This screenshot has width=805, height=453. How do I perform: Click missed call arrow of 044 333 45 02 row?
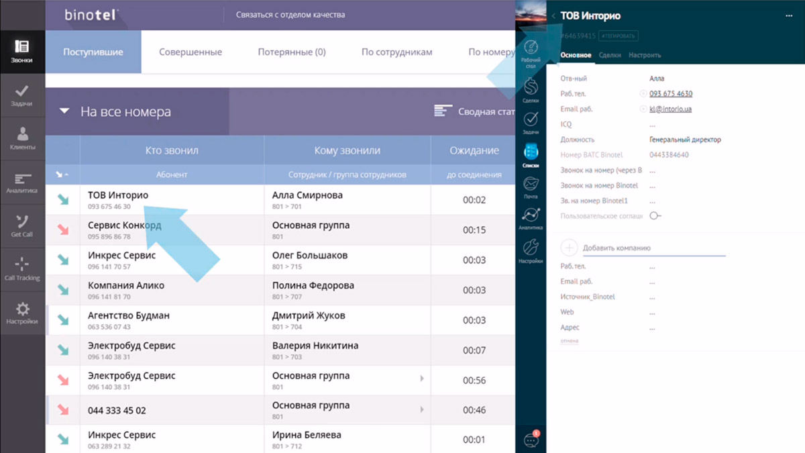pos(63,409)
